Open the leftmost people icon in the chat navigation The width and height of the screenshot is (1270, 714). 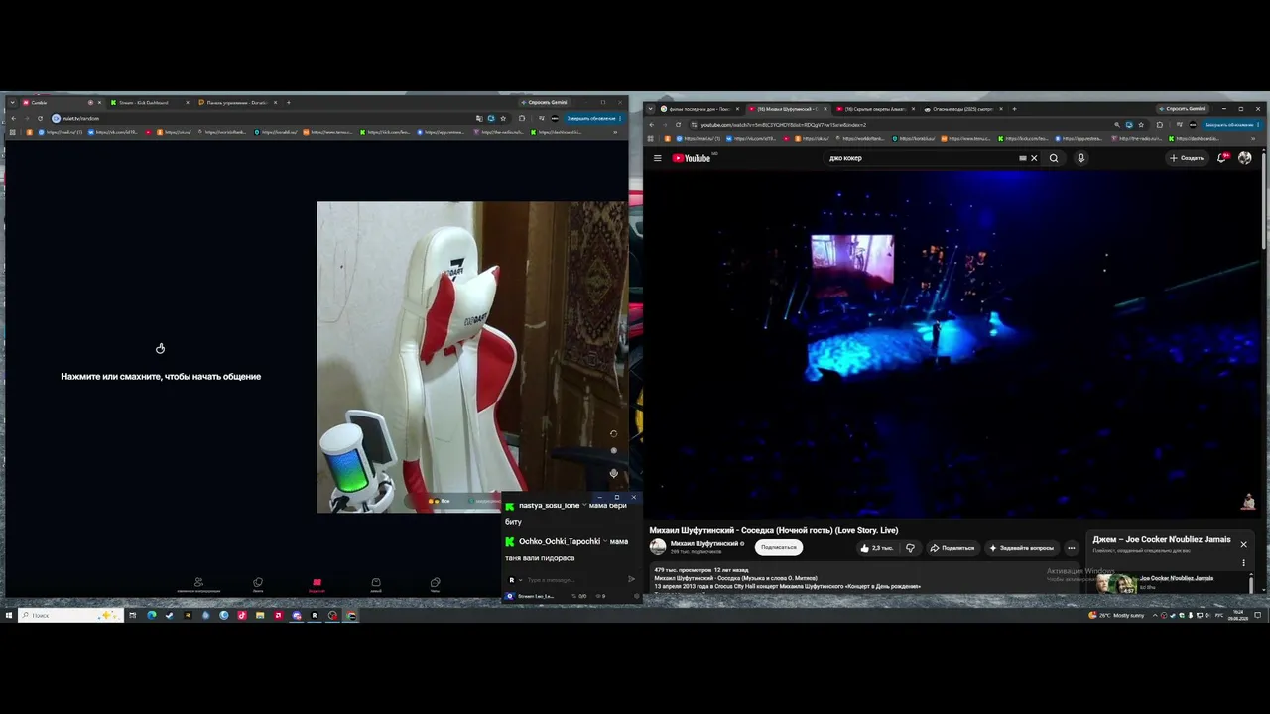[198, 584]
